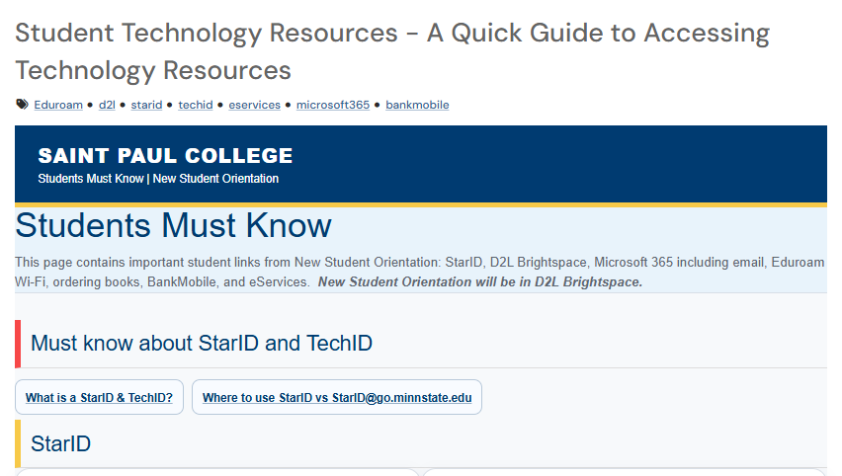Image resolution: width=842 pixels, height=476 pixels.
Task: Click the SAINT PAUL COLLEGE banner title
Action: pos(165,156)
